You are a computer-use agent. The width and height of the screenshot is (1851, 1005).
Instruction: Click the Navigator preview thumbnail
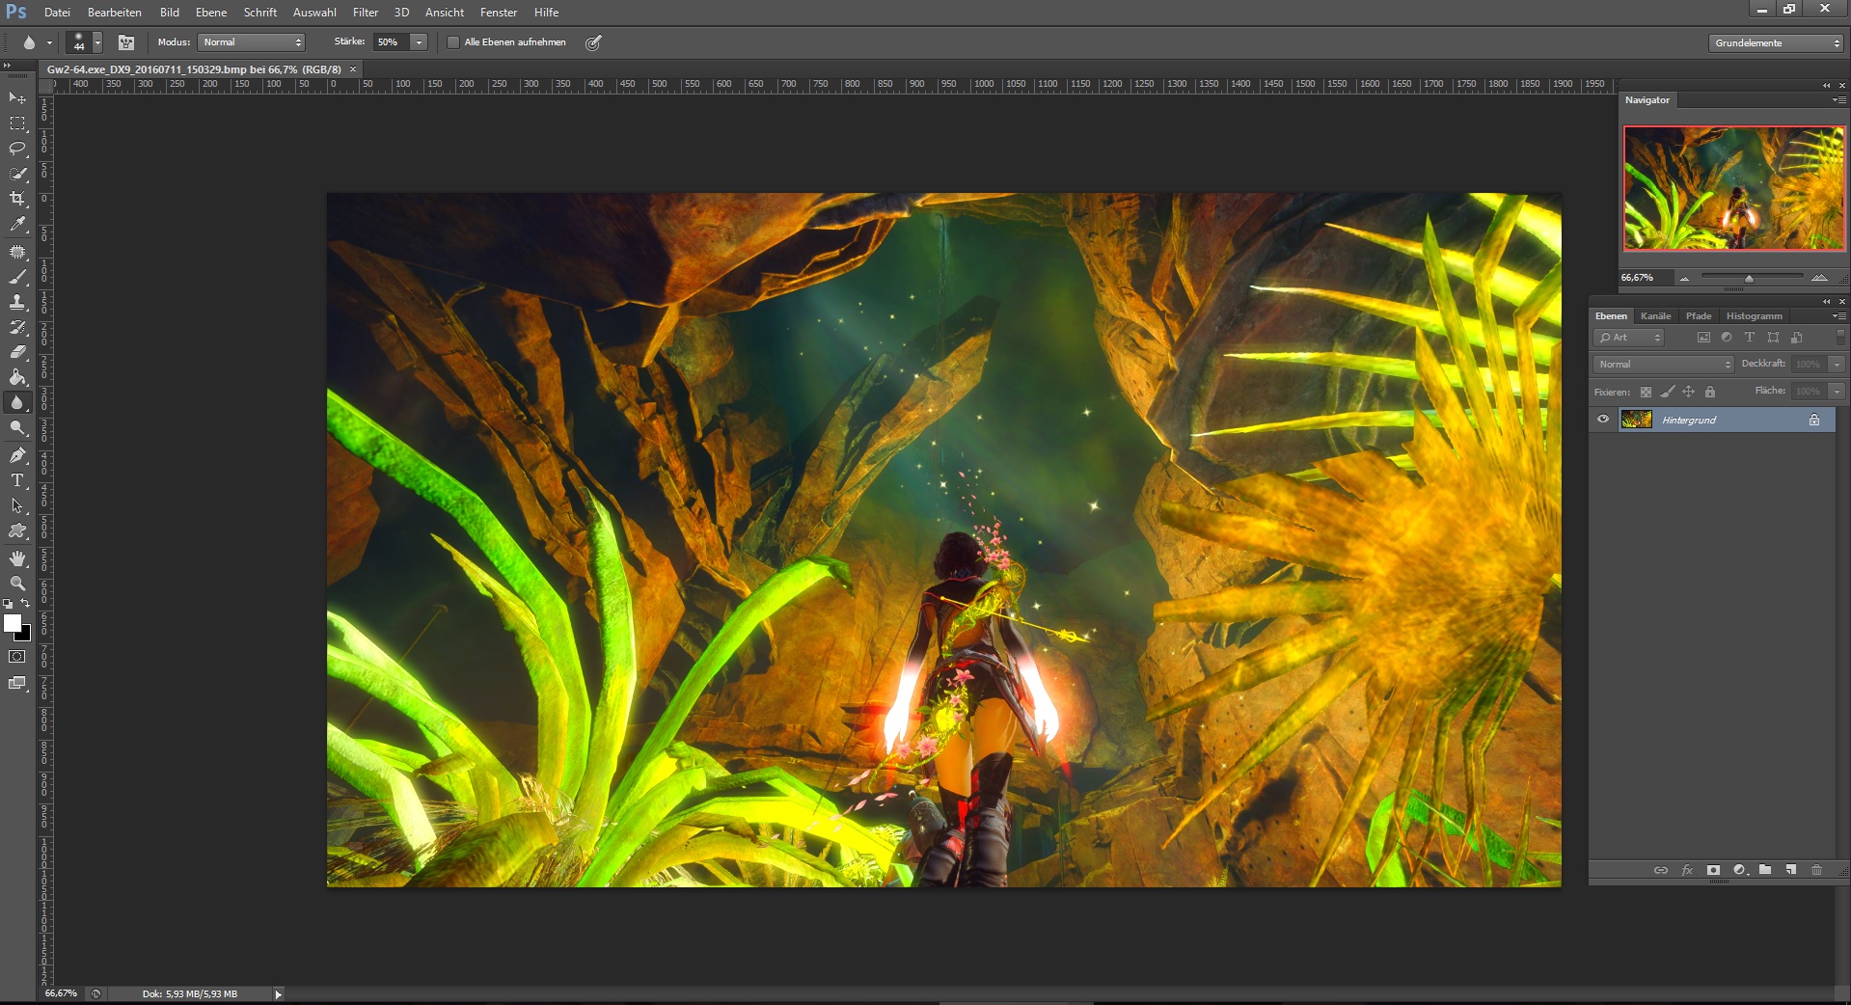pos(1733,189)
